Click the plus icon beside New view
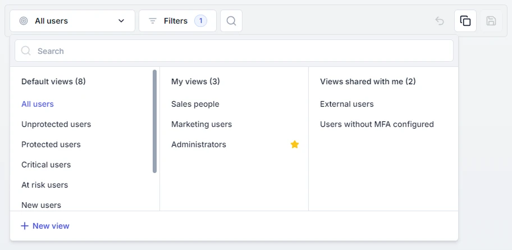This screenshot has width=512, height=250. tap(25, 226)
